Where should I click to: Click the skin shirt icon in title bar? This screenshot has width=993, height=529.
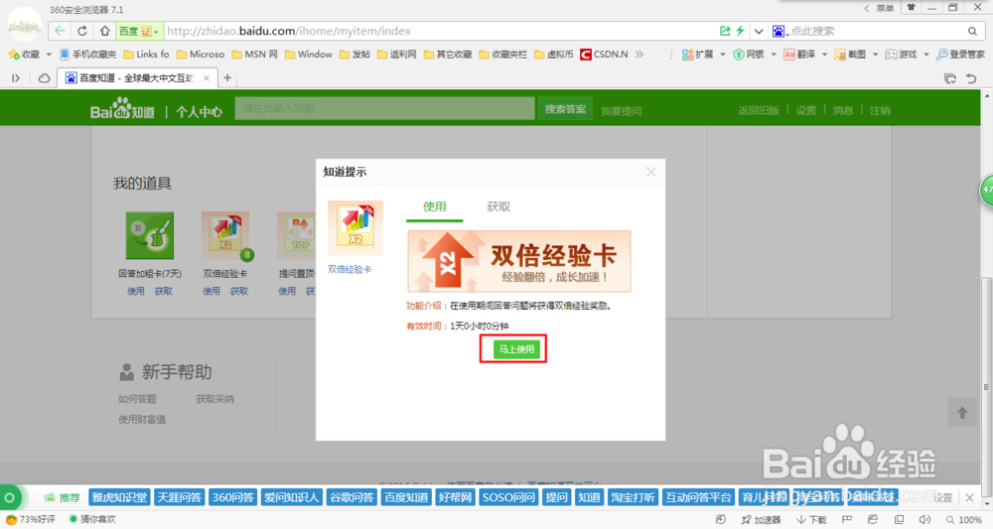pyautogui.click(x=911, y=8)
